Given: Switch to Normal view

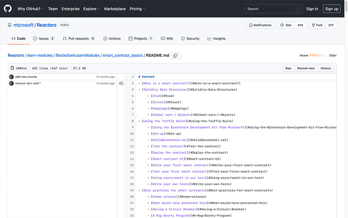Looking at the screenshot, I should click(x=306, y=68).
